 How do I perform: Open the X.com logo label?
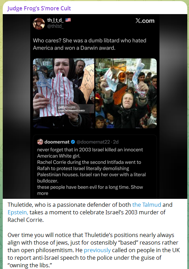pos(145,21)
